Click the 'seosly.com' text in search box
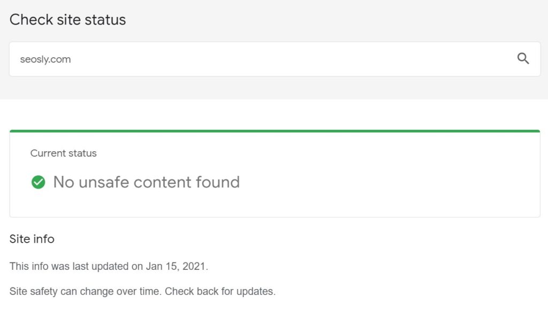This screenshot has width=548, height=311. [45, 59]
